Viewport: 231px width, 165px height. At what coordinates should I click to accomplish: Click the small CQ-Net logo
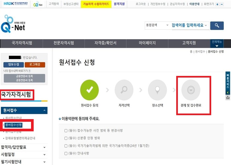(38, 4)
